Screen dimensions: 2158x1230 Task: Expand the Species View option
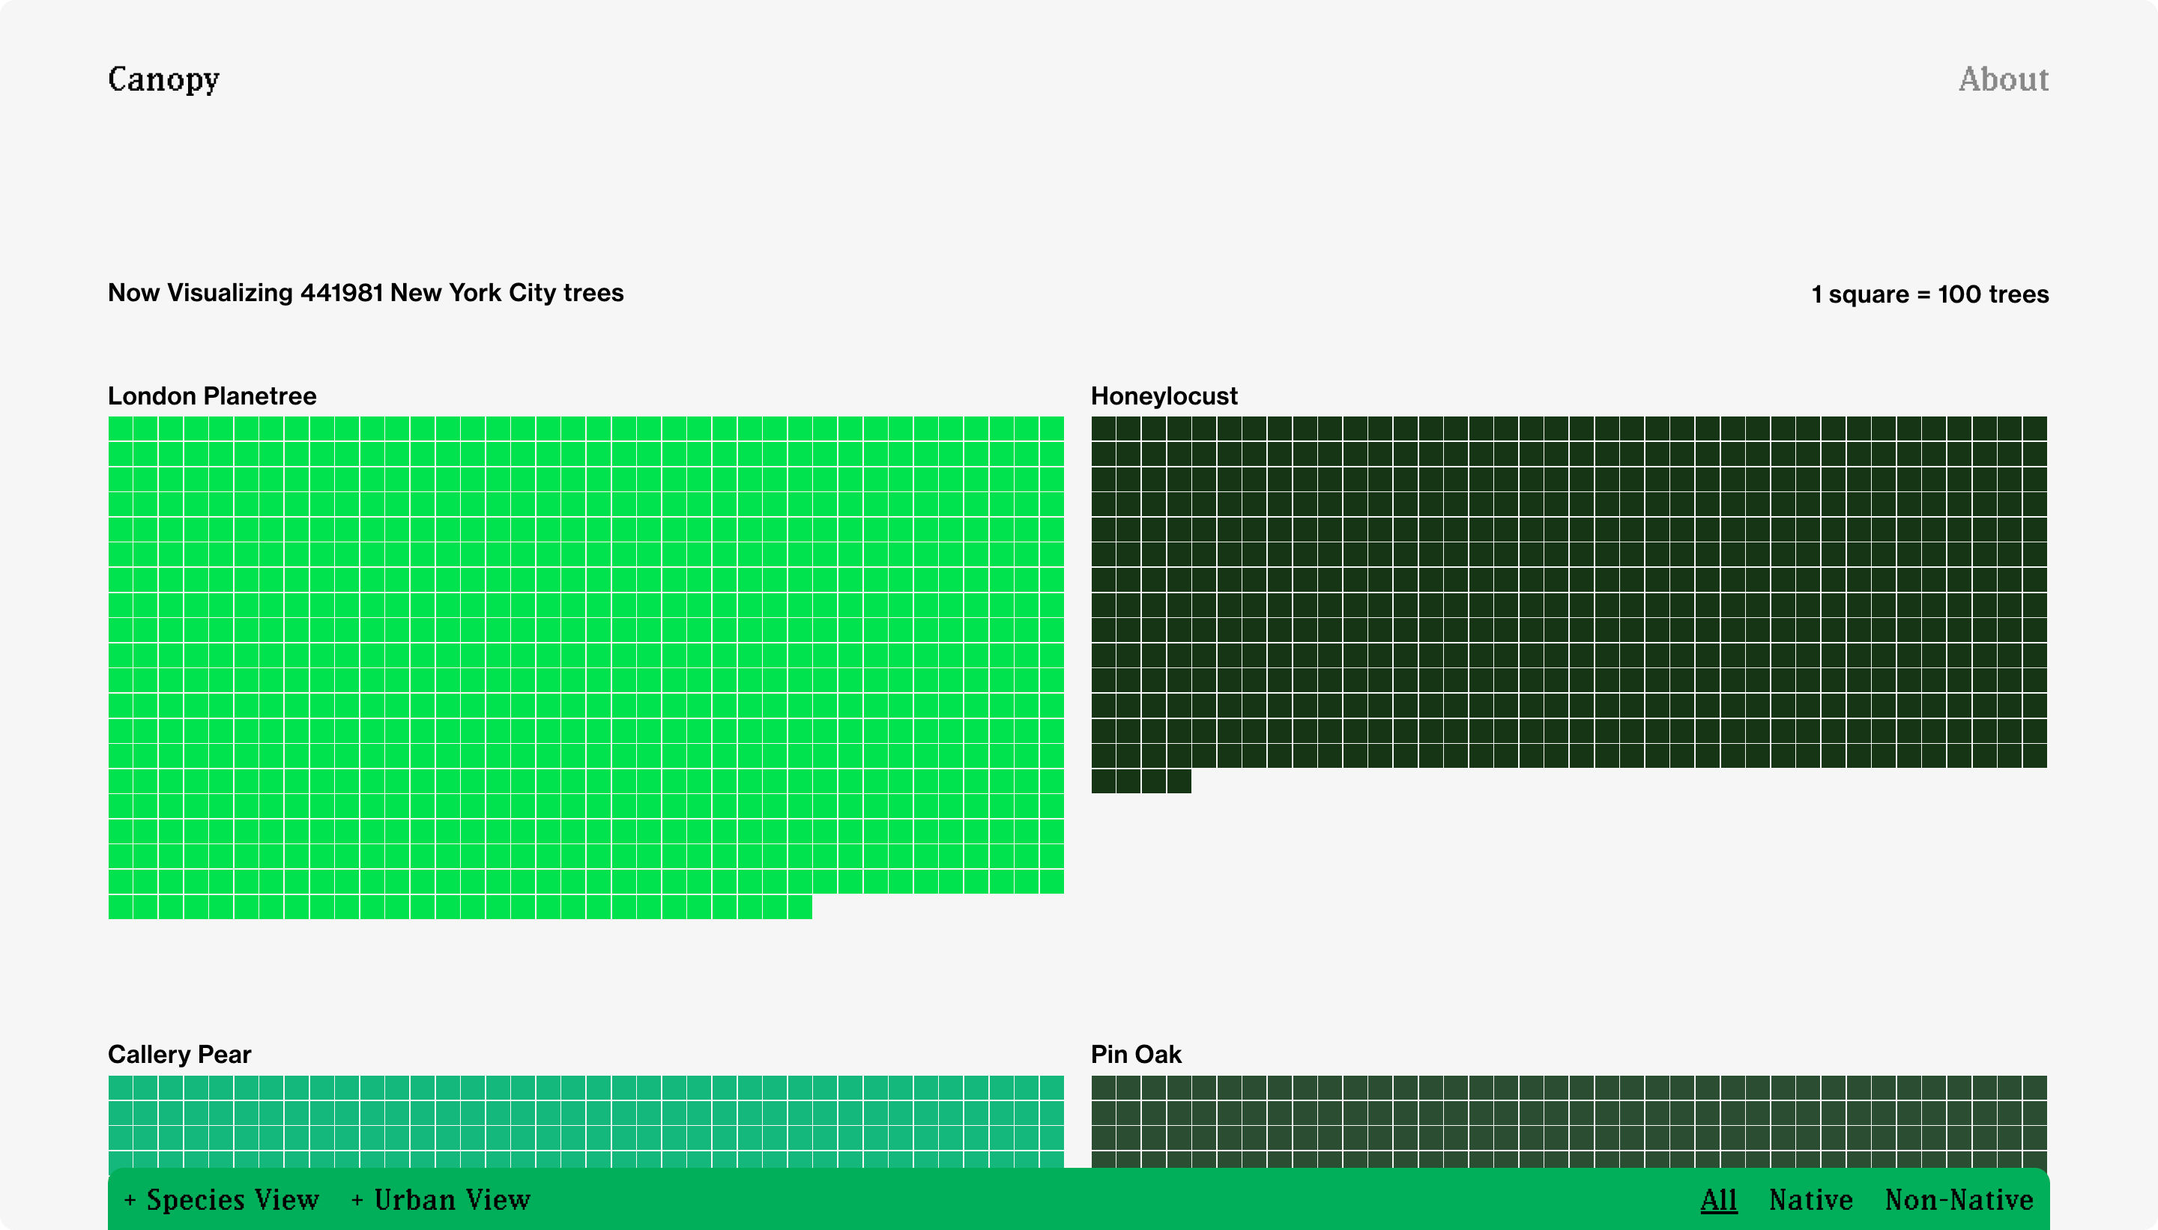(x=221, y=1199)
